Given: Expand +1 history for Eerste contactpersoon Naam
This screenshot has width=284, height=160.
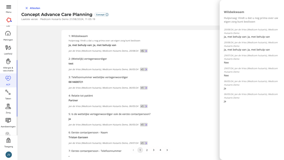Looking at the screenshot, I should tap(144, 143).
